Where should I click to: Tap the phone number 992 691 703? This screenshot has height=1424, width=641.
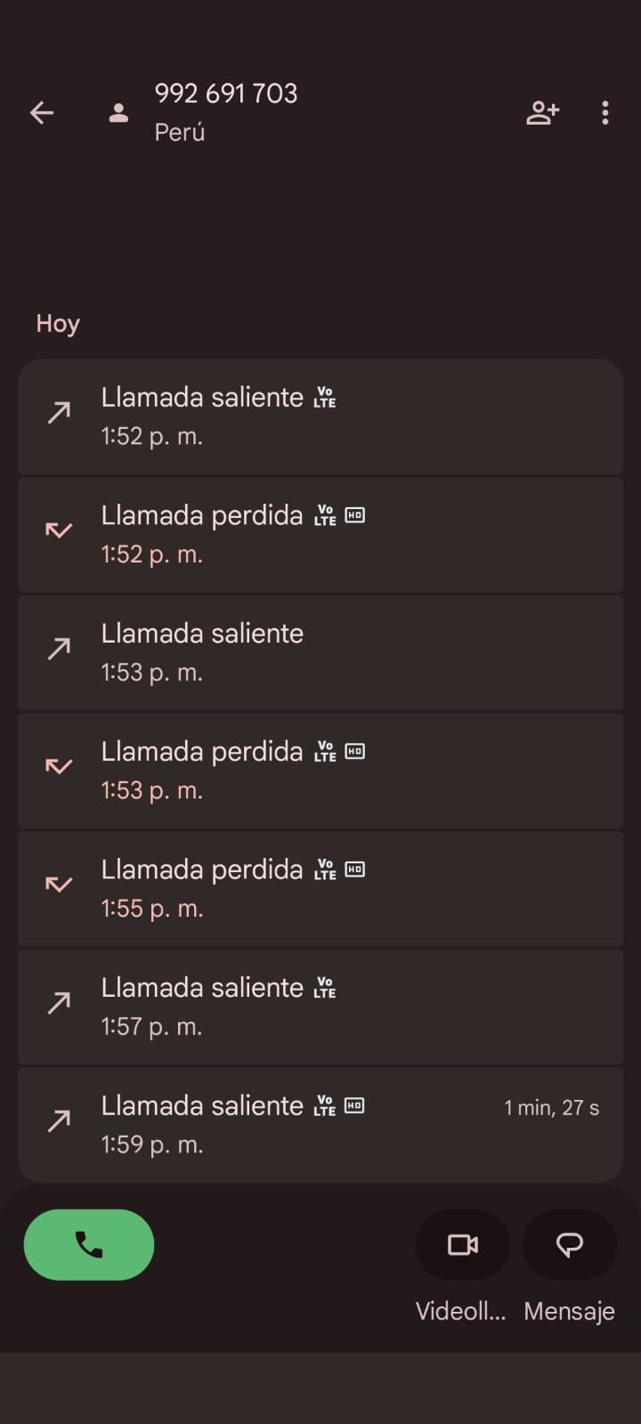point(226,93)
